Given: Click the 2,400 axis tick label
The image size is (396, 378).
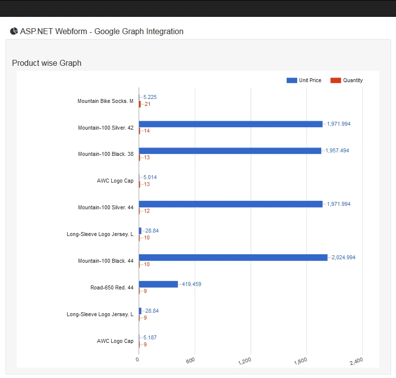Looking at the screenshot, I should [x=356, y=361].
